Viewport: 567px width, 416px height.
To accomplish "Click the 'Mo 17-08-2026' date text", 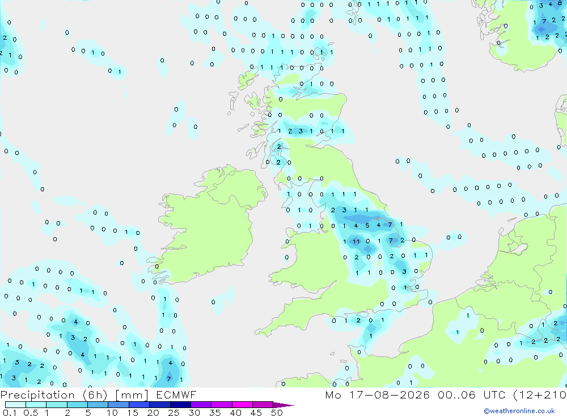I will 378,394.
